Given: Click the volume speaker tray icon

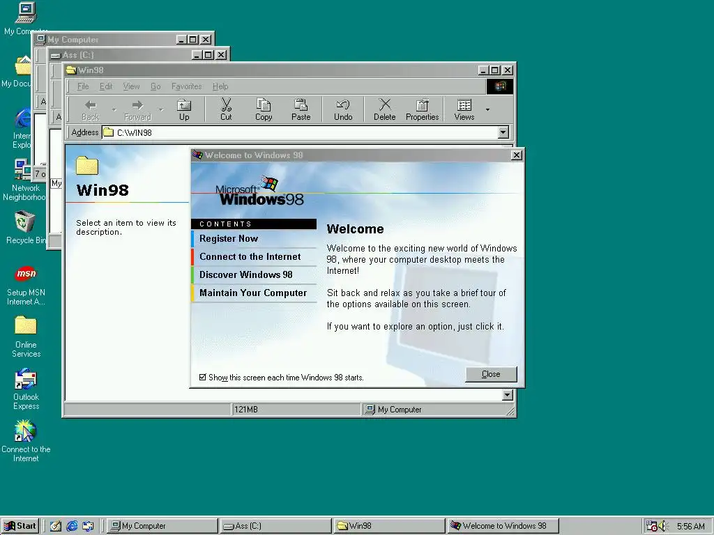Looking at the screenshot, I should pyautogui.click(x=663, y=526).
